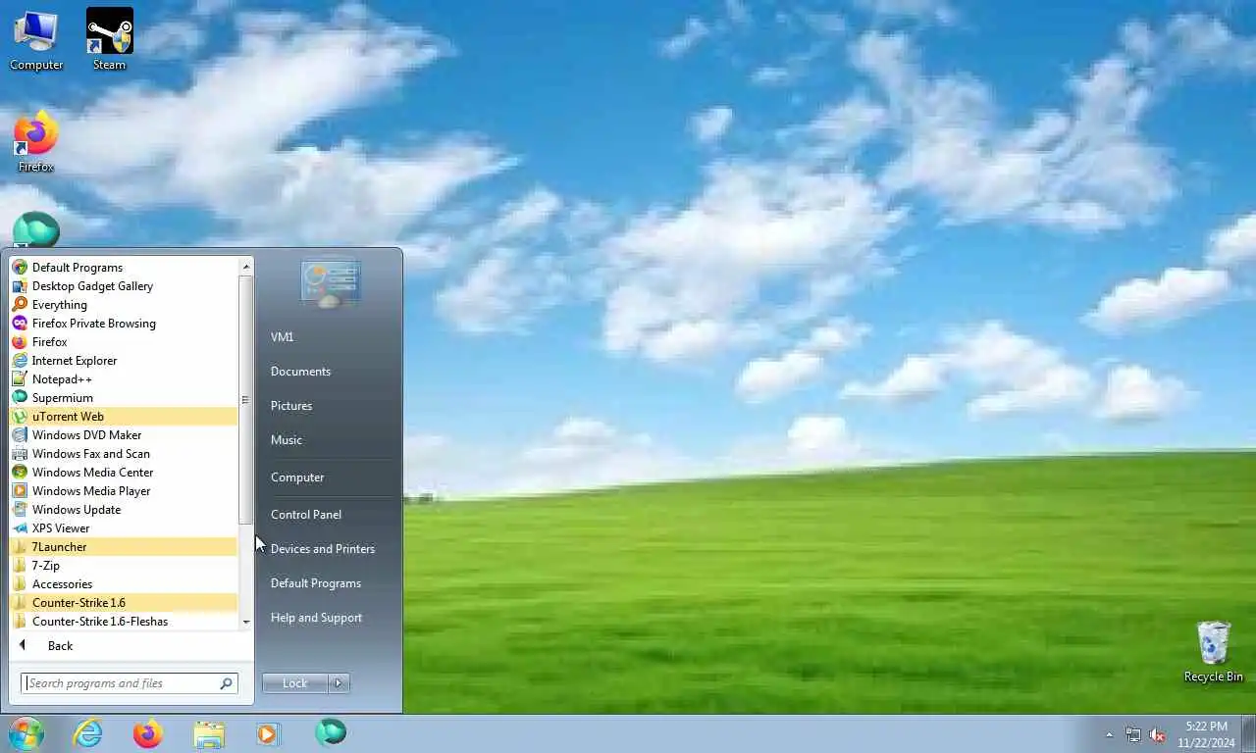Click the Lock button
This screenshot has width=1256, height=753.
tap(294, 683)
